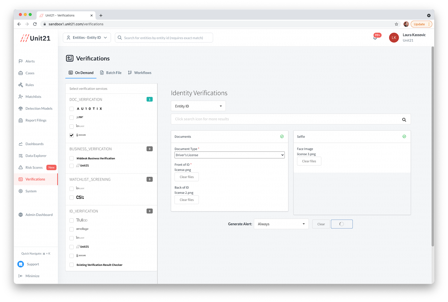Click the search magnifier in Identity Verifications field
The image size is (448, 302).
click(404, 119)
